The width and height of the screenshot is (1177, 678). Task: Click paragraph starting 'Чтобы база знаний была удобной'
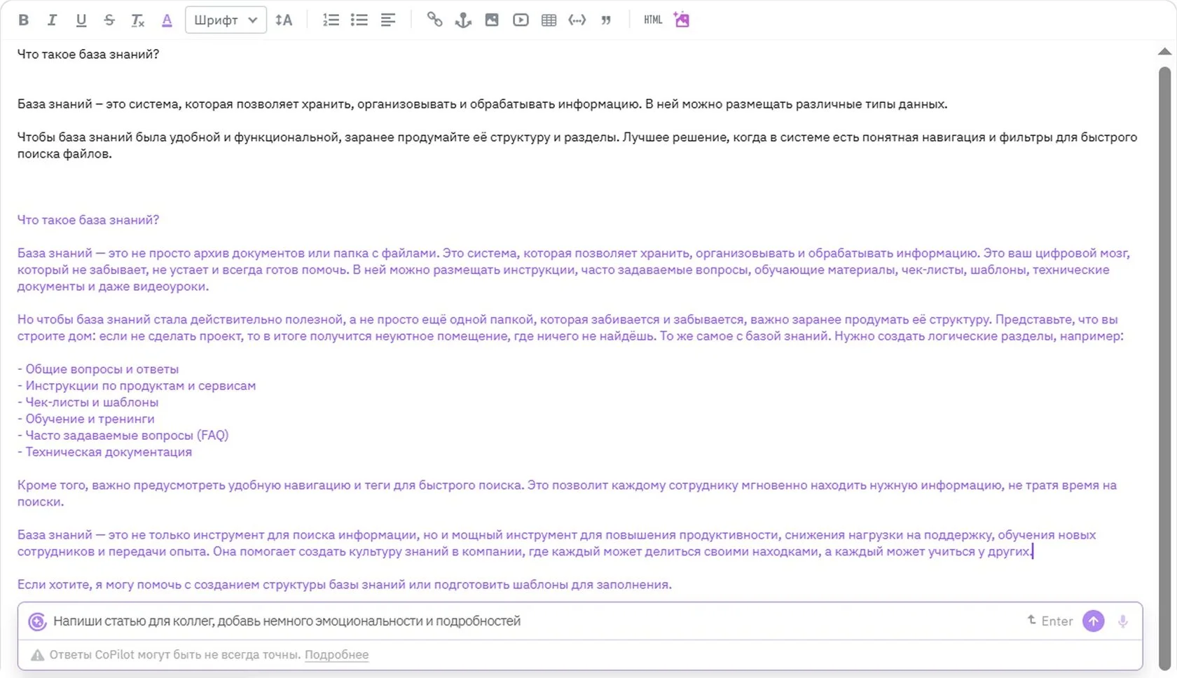tap(577, 146)
